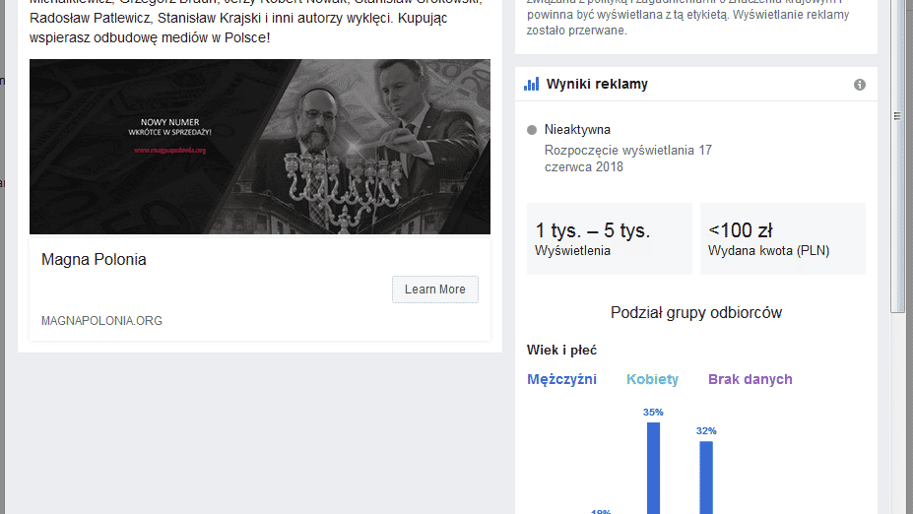Open the ad image with the menorah
The image size is (913, 514).
[x=260, y=147]
